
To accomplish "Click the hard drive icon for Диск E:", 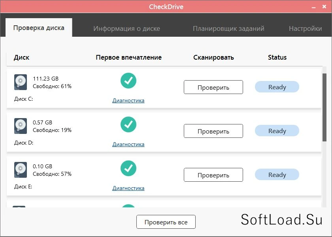I will click(21, 170).
